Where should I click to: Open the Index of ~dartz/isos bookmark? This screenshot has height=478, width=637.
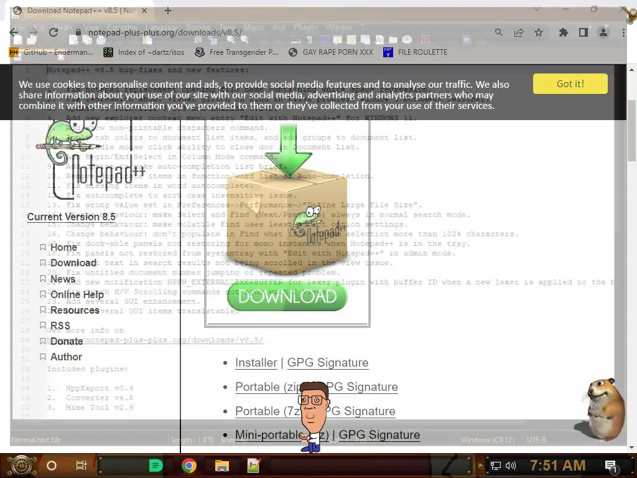pos(144,52)
